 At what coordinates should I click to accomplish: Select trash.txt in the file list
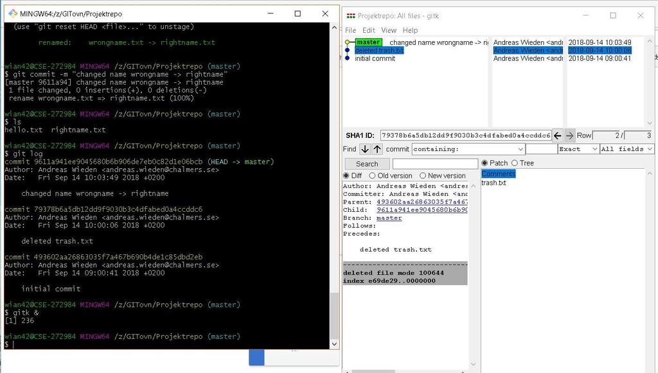(493, 183)
